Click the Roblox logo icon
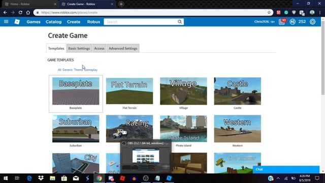The height and width of the screenshot is (183, 325). pos(17,21)
